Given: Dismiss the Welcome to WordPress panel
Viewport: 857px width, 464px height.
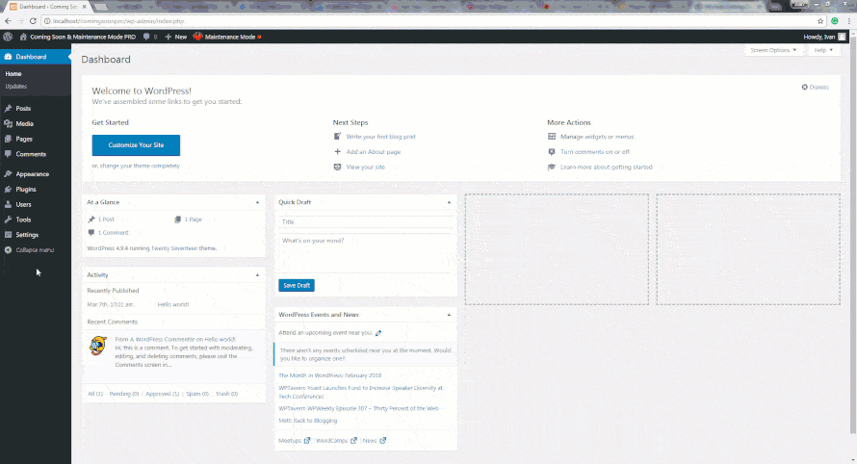Looking at the screenshot, I should coord(815,87).
